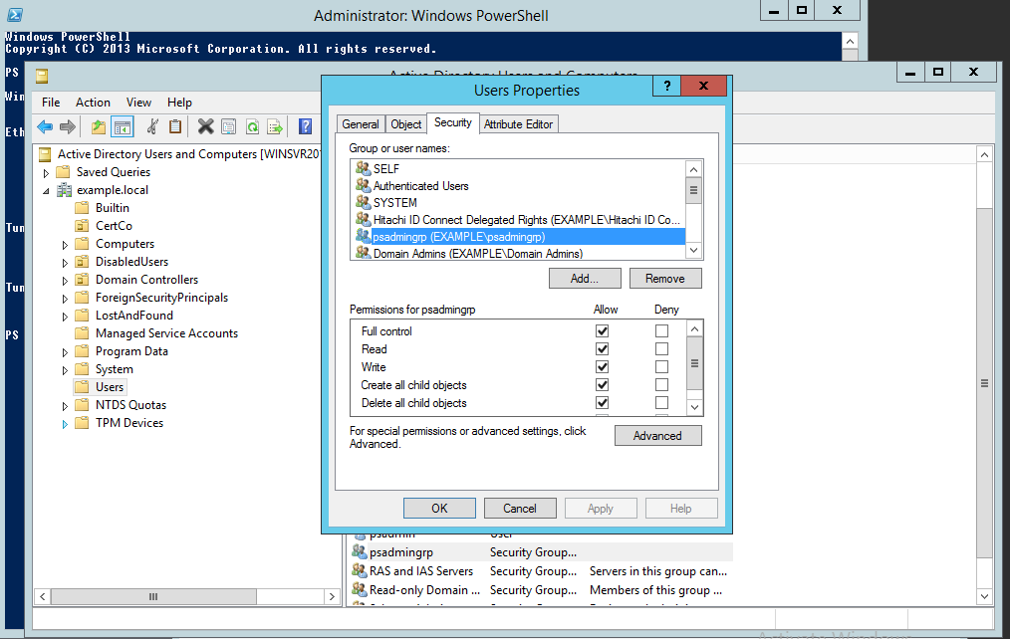Click the Add button under group names
This screenshot has height=639, width=1010.
(585, 278)
